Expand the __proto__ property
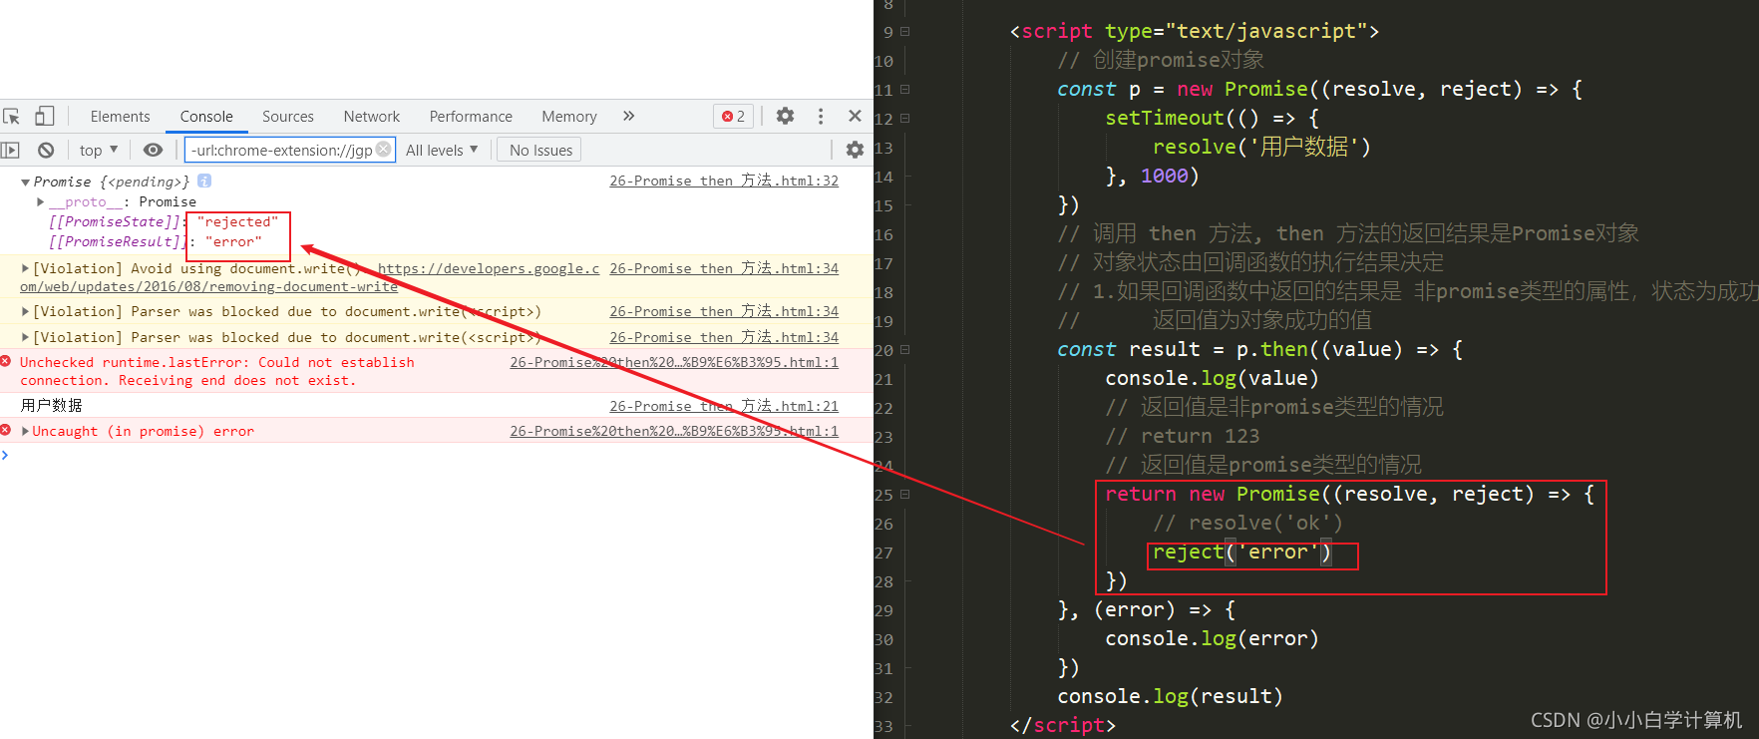Screen dimensions: 1759x739 40,201
